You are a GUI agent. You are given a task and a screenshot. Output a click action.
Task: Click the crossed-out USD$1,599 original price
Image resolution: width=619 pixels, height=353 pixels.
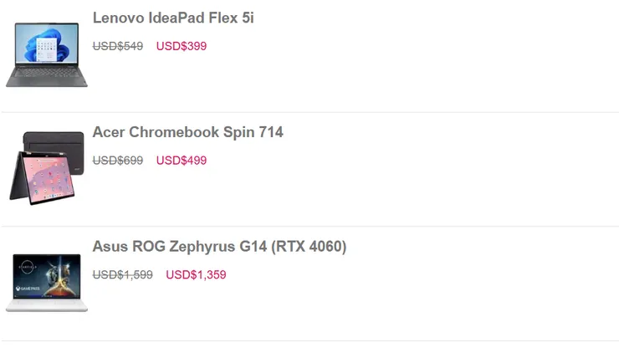pyautogui.click(x=123, y=274)
